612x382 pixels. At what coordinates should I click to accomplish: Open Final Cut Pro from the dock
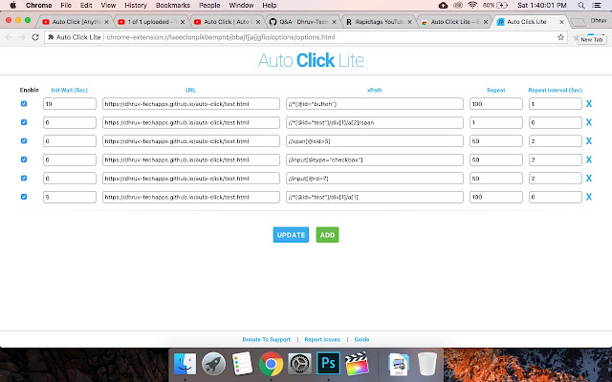[357, 364]
